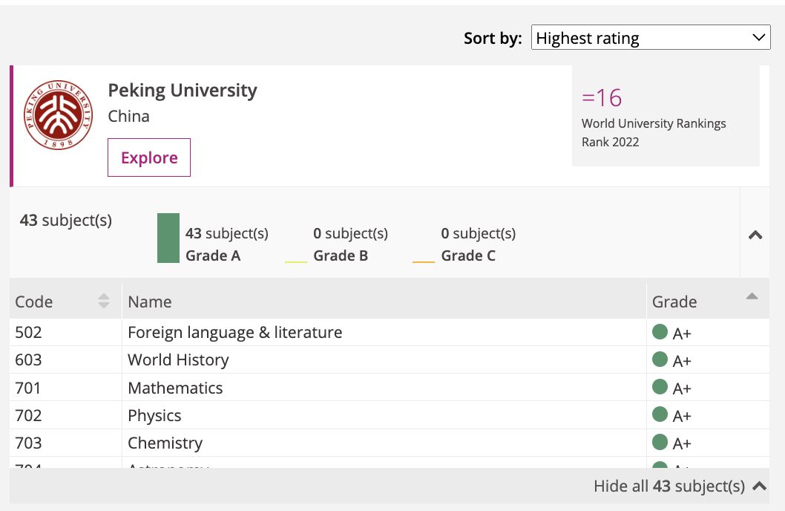The height and width of the screenshot is (511, 785).
Task: Collapse the subject summary with the chevron
Action: click(755, 235)
